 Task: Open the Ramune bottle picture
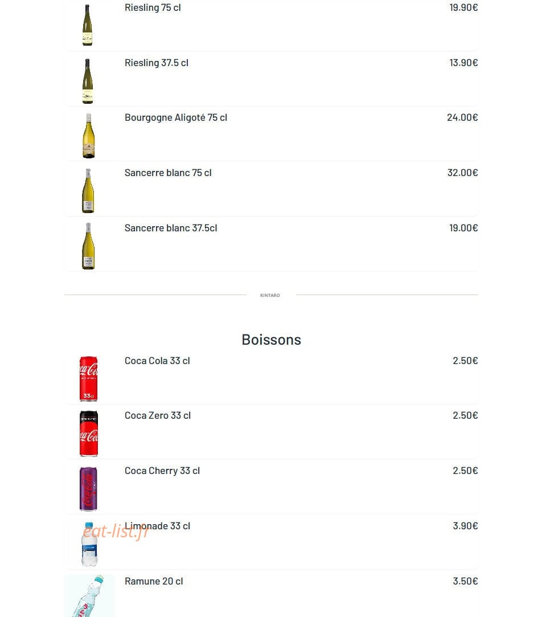point(89,596)
